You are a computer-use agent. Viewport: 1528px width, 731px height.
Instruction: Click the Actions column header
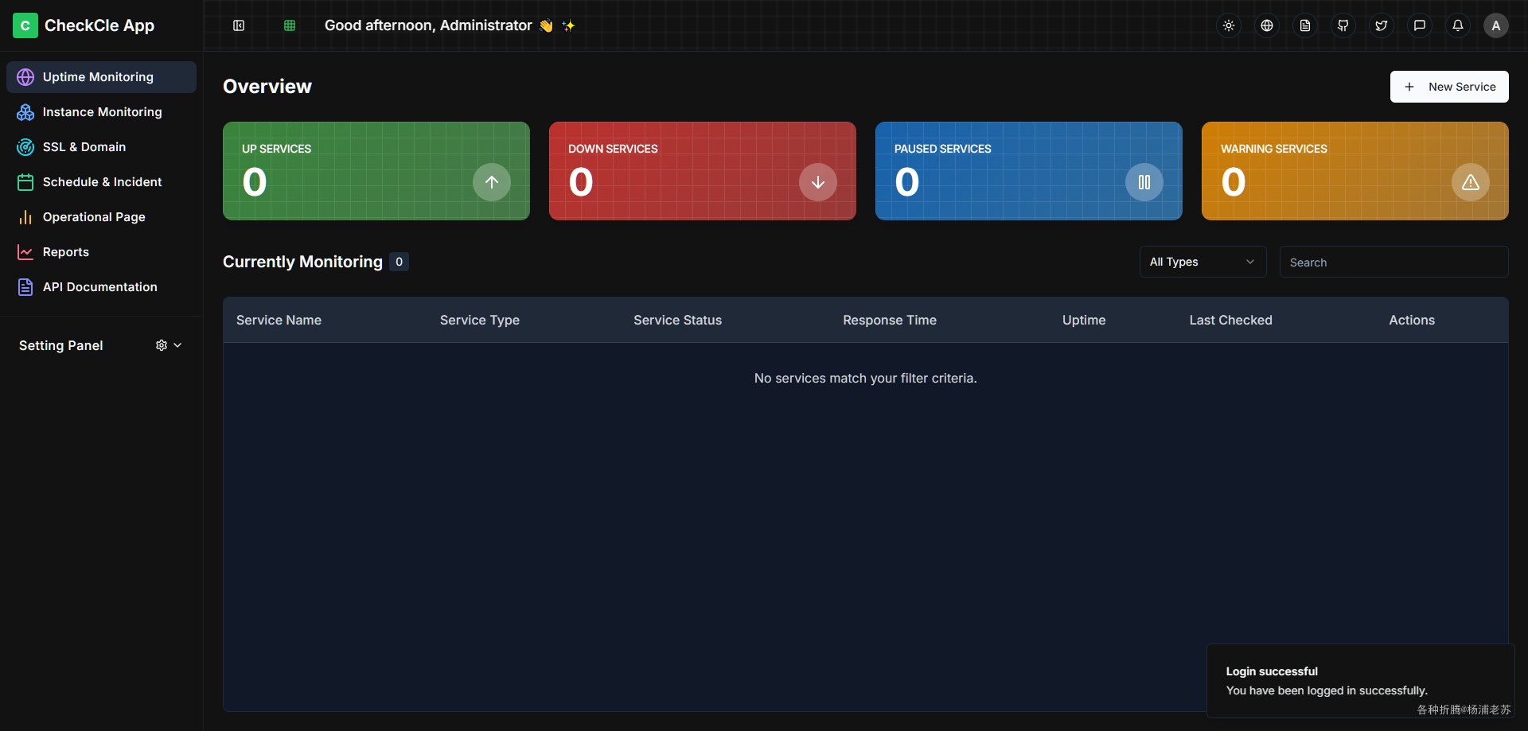pos(1412,320)
